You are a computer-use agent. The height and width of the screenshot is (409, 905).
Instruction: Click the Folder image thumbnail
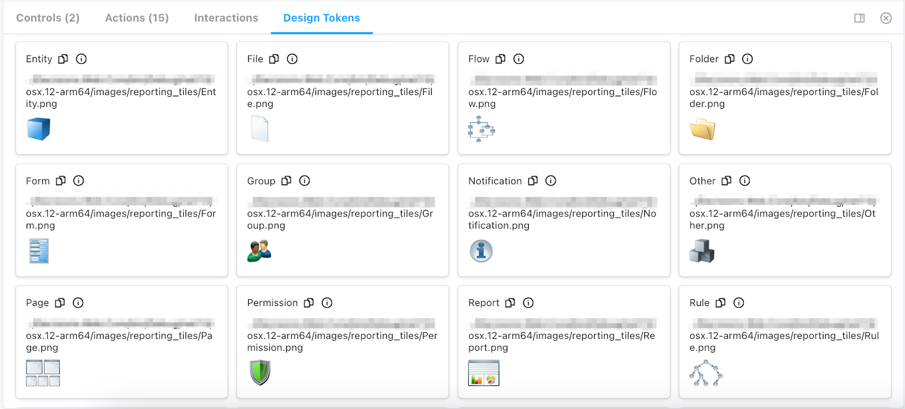703,129
